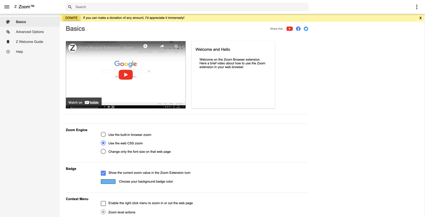Click the video Share arrow icon
This screenshot has height=217, width=425.
[162, 46]
